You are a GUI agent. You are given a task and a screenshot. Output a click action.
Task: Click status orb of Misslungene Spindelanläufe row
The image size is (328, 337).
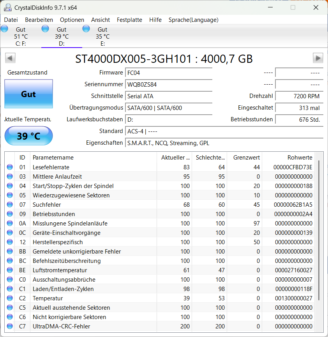click(x=10, y=223)
